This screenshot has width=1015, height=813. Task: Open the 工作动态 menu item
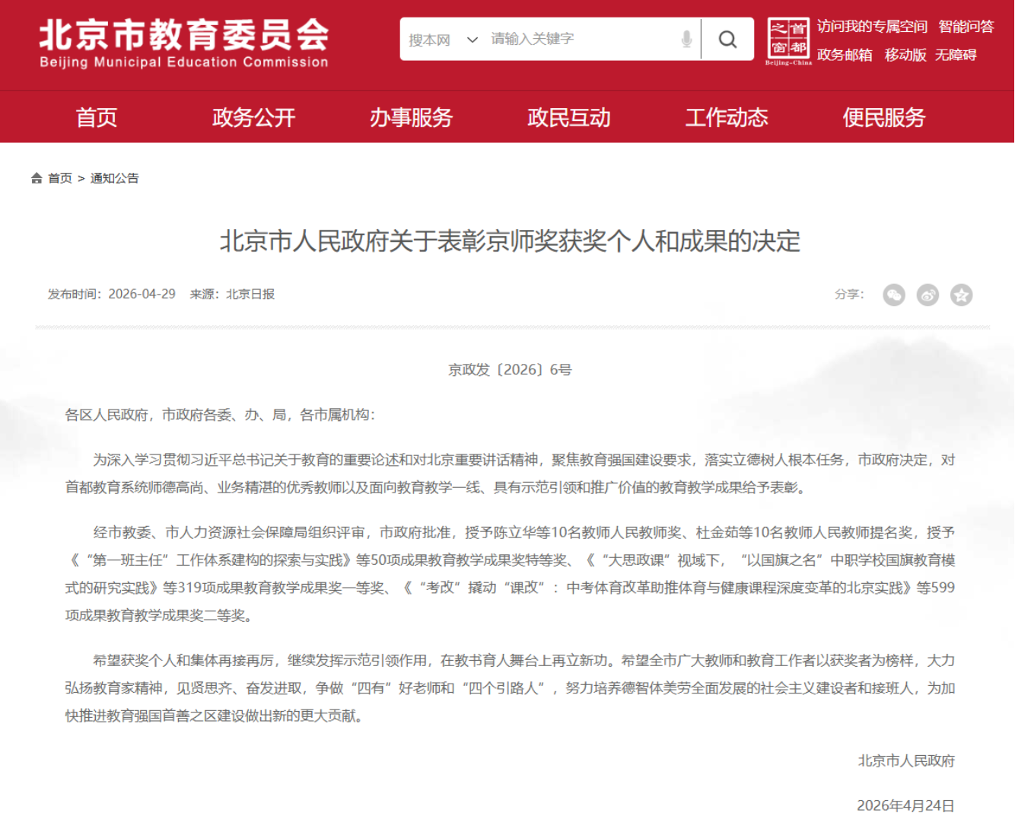pyautogui.click(x=727, y=117)
